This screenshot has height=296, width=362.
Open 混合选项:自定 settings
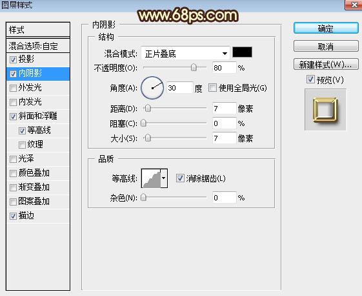click(38, 46)
